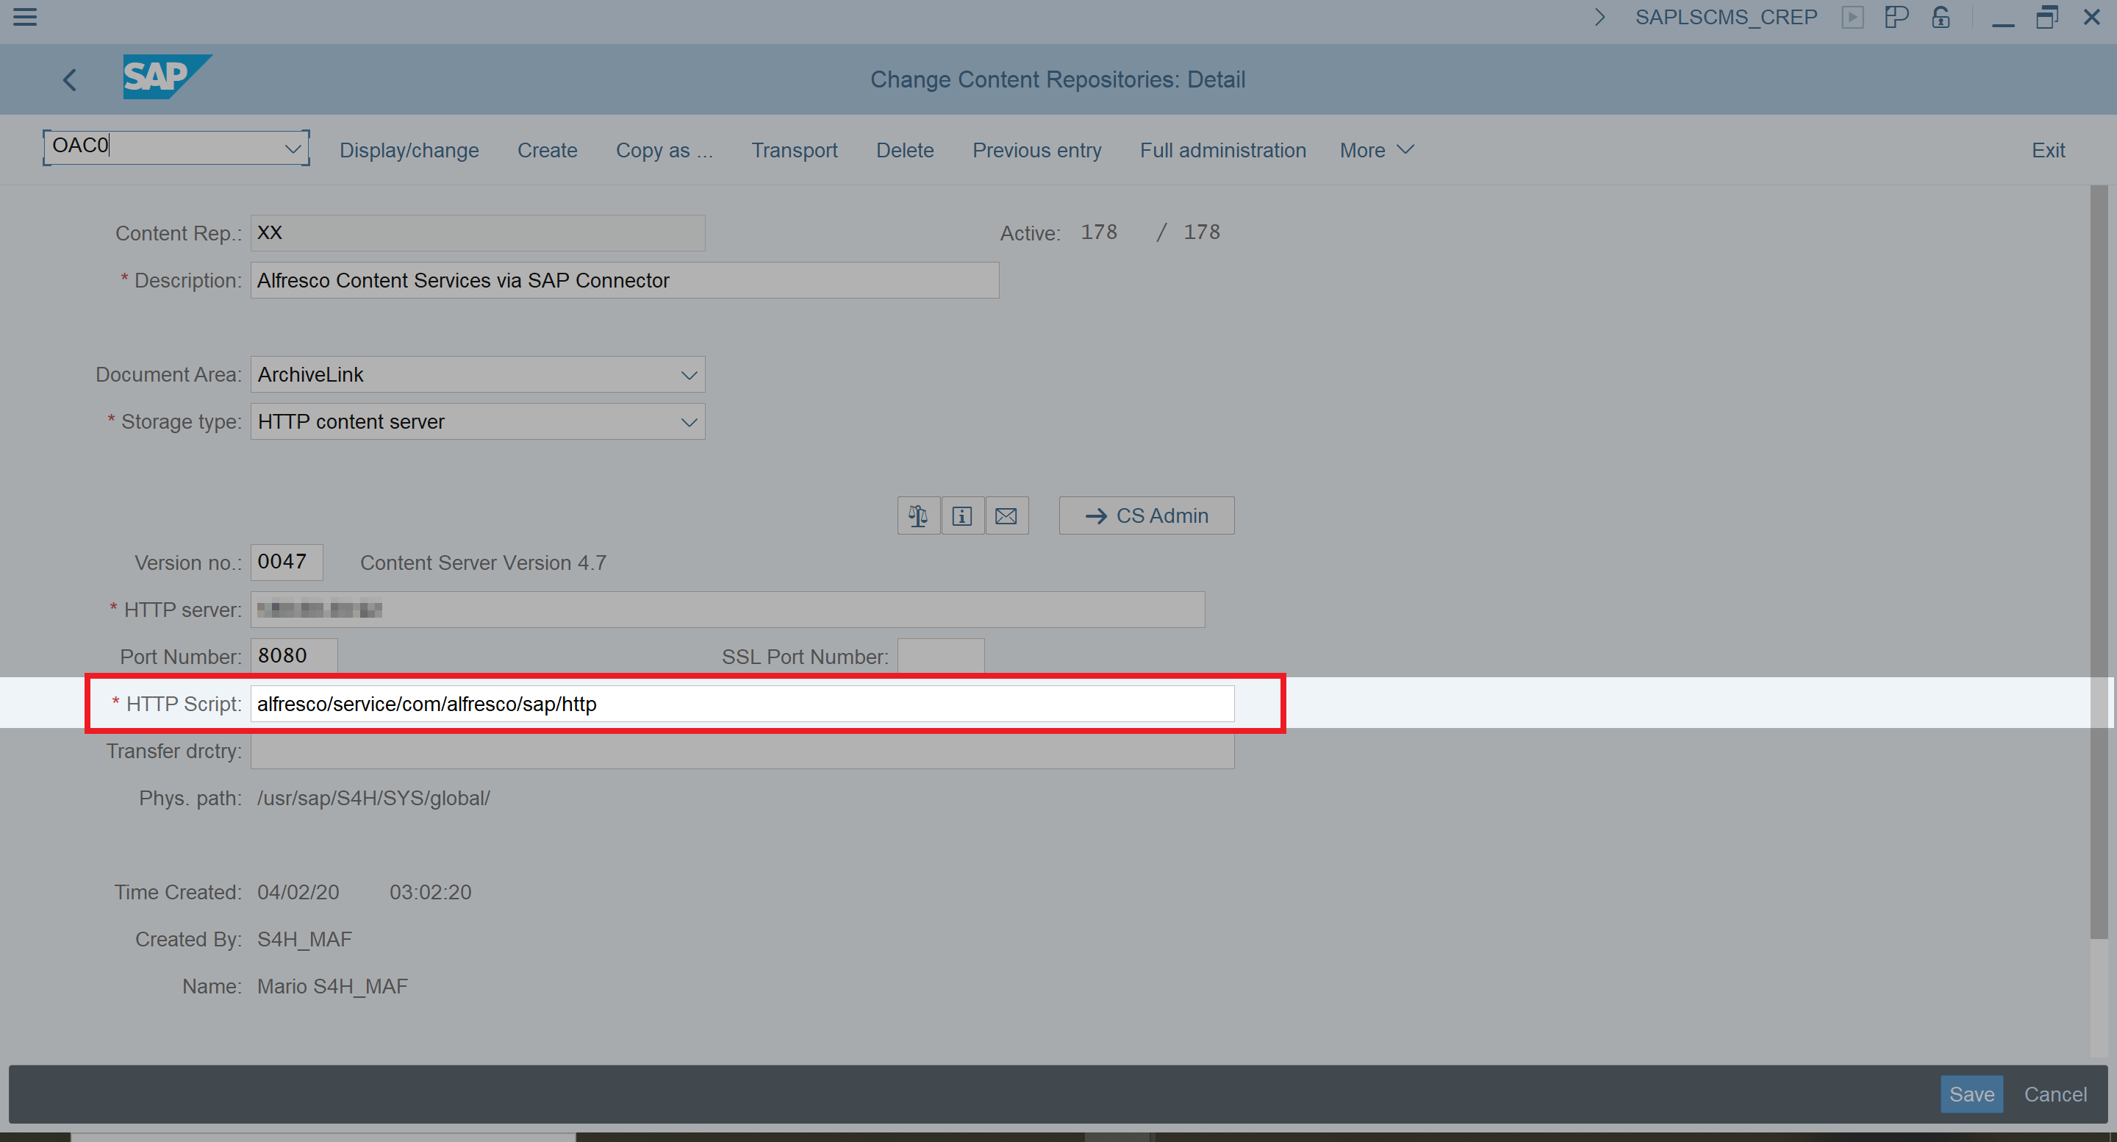The image size is (2117, 1142).
Task: Click the SAP logo
Action: (x=166, y=76)
